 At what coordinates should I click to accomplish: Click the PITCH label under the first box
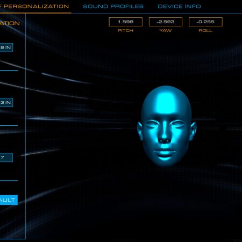tap(125, 31)
